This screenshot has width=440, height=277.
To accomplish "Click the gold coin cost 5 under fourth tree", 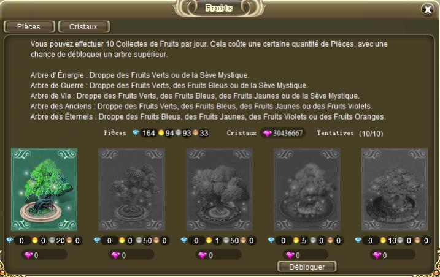I will click(301, 241).
